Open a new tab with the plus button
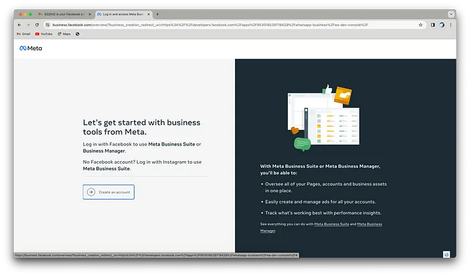This screenshot has width=470, height=276. pos(157,14)
